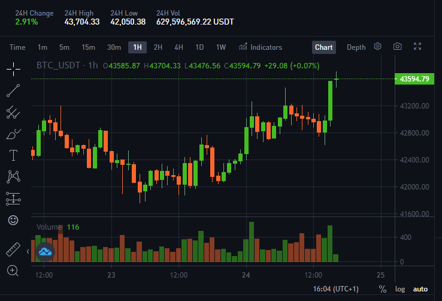442x301 pixels.
Task: Select the price range measuring tool
Action: [13, 198]
